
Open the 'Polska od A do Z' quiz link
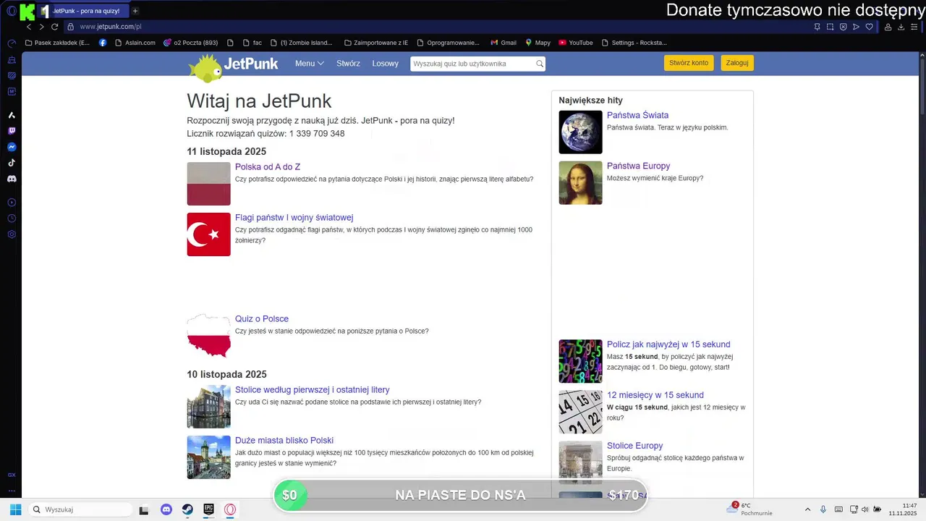click(x=268, y=167)
